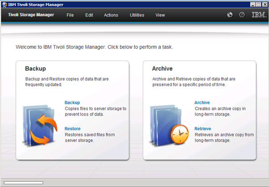Click the progress bar in the status bar
The image size is (269, 187).
(23, 183)
